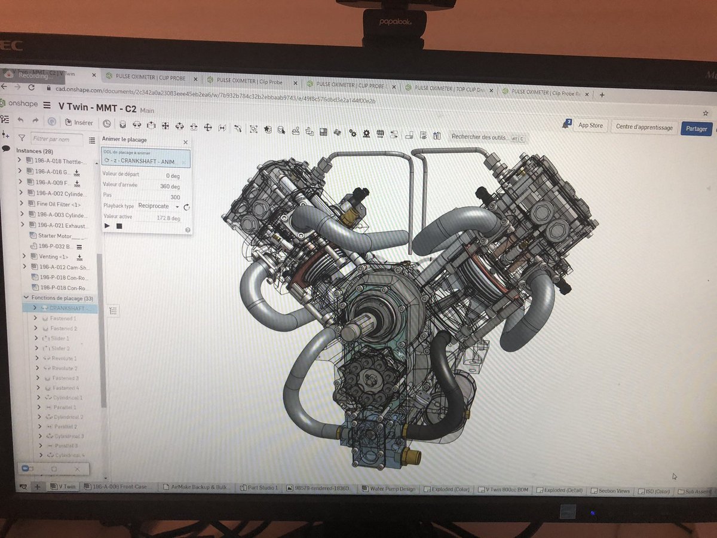This screenshot has width=717, height=538.
Task: Select the Ball mate tool
Action: [x=208, y=127]
